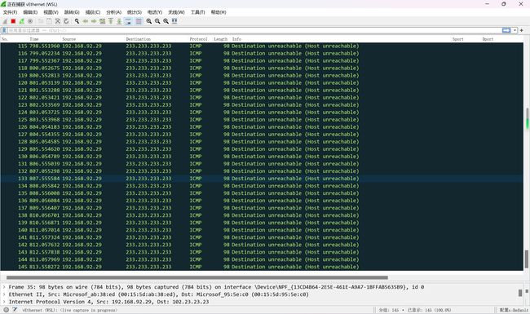This screenshot has height=314, width=530.
Task: Click the close capture file icon
Action: (x=57, y=21)
